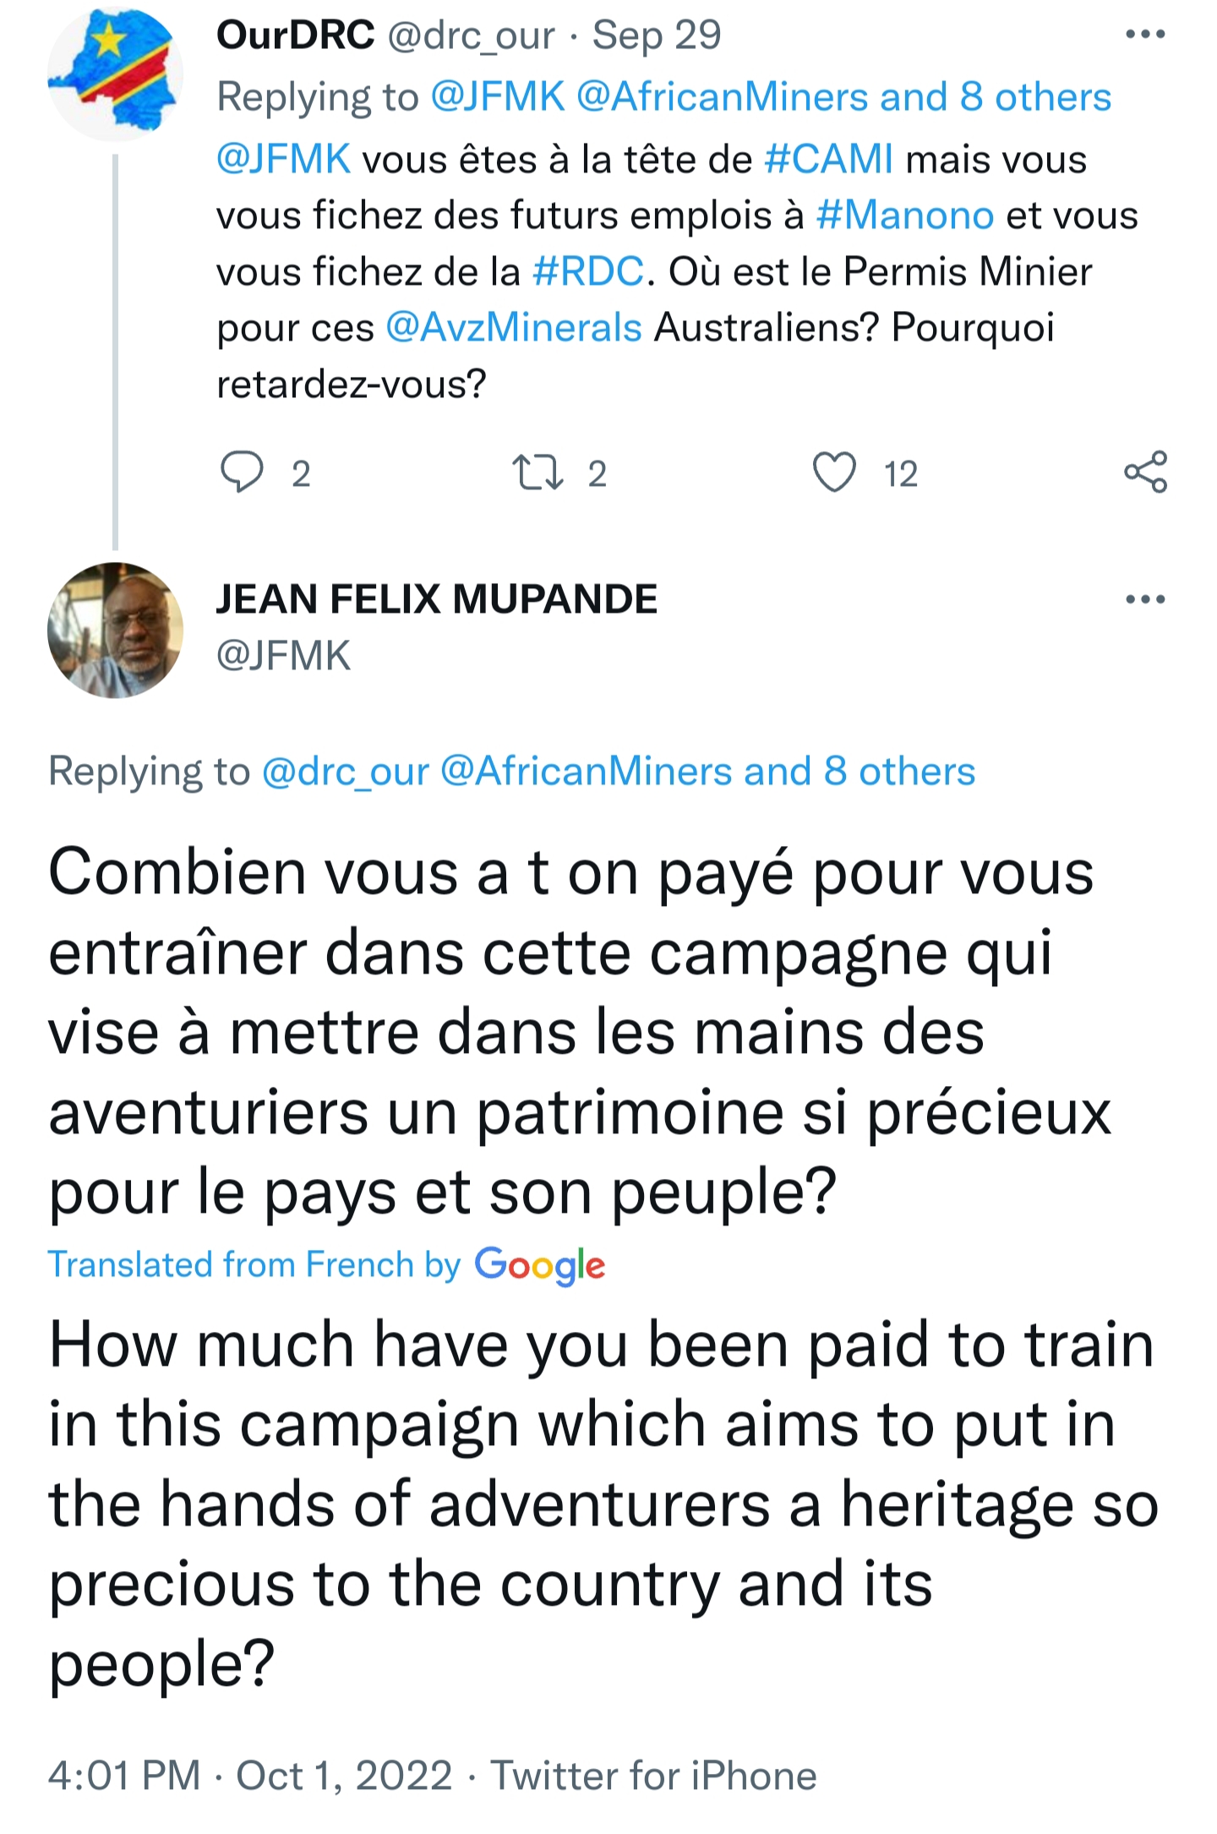Open Jean Felix Mupande profile picture
Viewport: 1217px width, 1834px height.
tap(115, 630)
